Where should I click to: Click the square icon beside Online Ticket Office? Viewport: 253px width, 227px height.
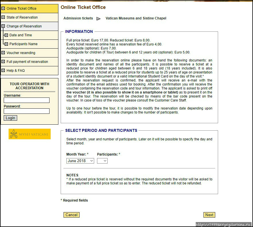[x=3, y=8]
